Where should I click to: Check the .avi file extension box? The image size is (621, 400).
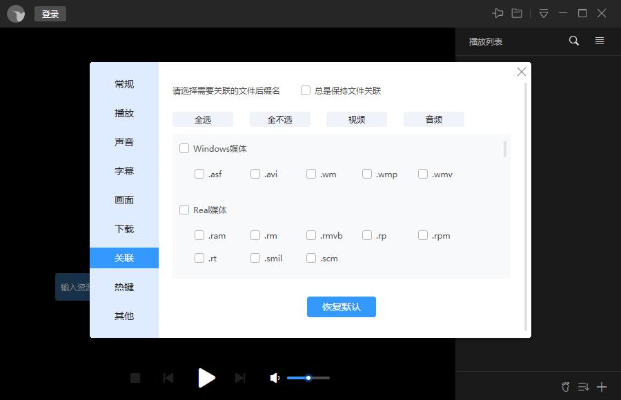click(254, 174)
